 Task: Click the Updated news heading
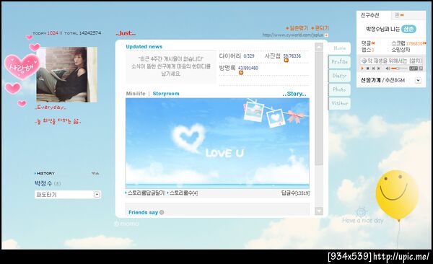(x=144, y=47)
